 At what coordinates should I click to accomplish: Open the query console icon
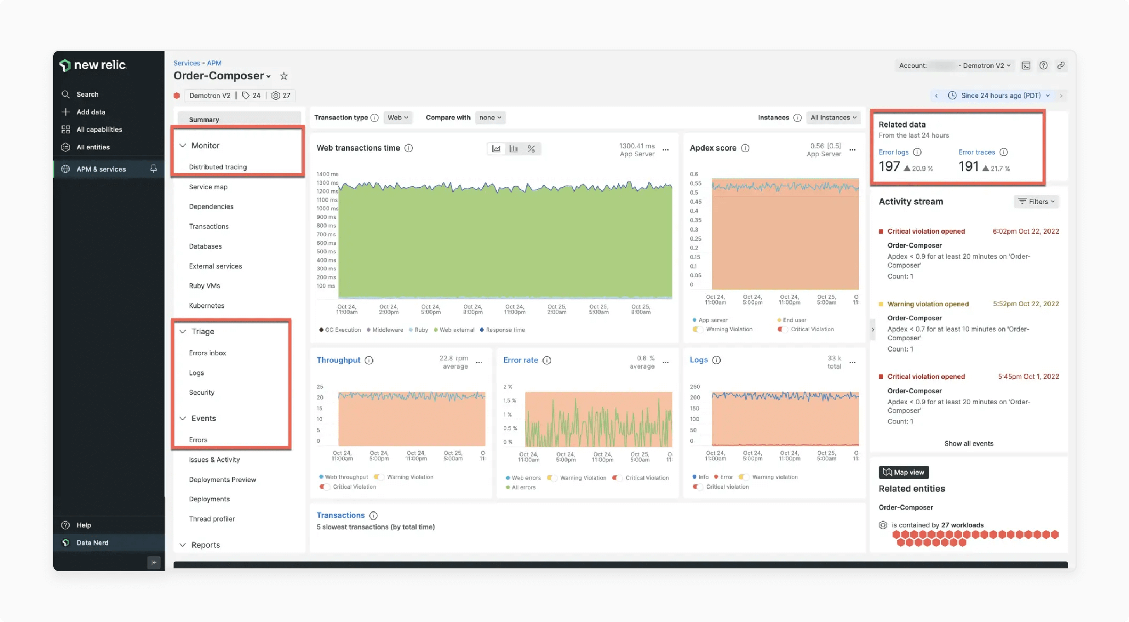[x=1026, y=66]
